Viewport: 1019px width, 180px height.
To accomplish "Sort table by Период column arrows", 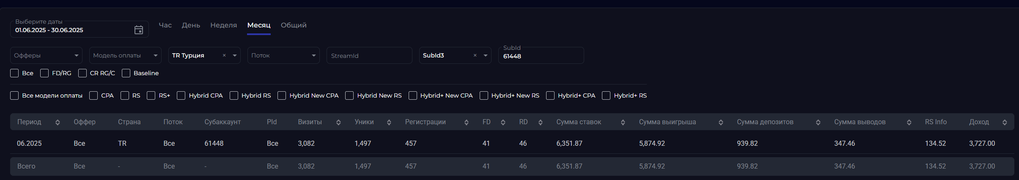I will pos(58,122).
